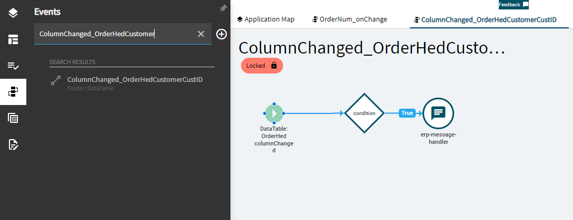
Task: Clear the event search text
Action: 201,34
